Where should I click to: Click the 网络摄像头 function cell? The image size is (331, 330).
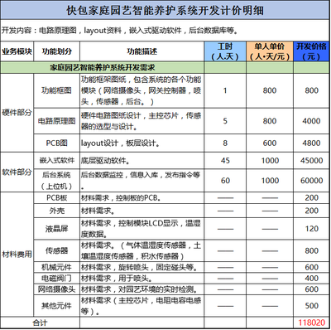57,289
